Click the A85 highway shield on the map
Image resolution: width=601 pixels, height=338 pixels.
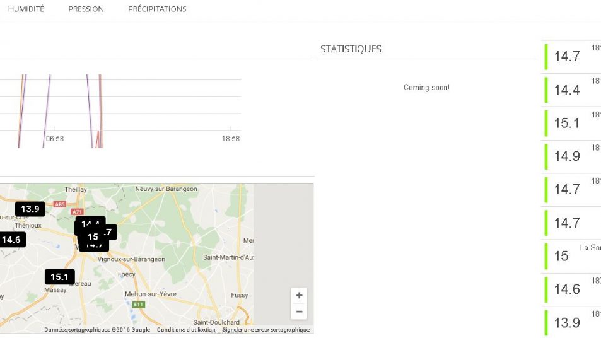[60, 204]
